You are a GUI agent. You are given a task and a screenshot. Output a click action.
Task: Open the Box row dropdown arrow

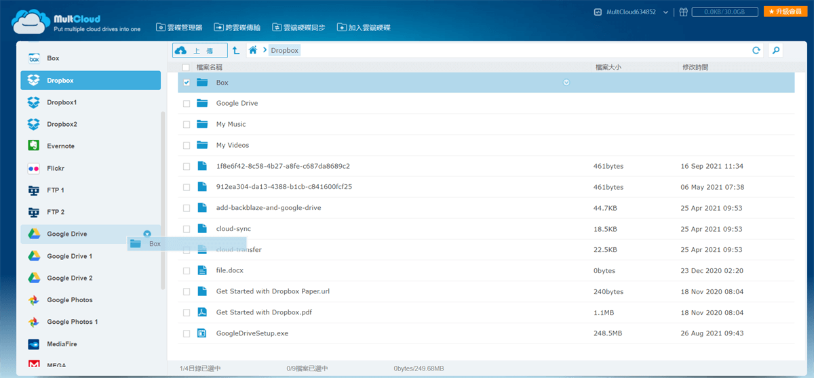(x=566, y=83)
